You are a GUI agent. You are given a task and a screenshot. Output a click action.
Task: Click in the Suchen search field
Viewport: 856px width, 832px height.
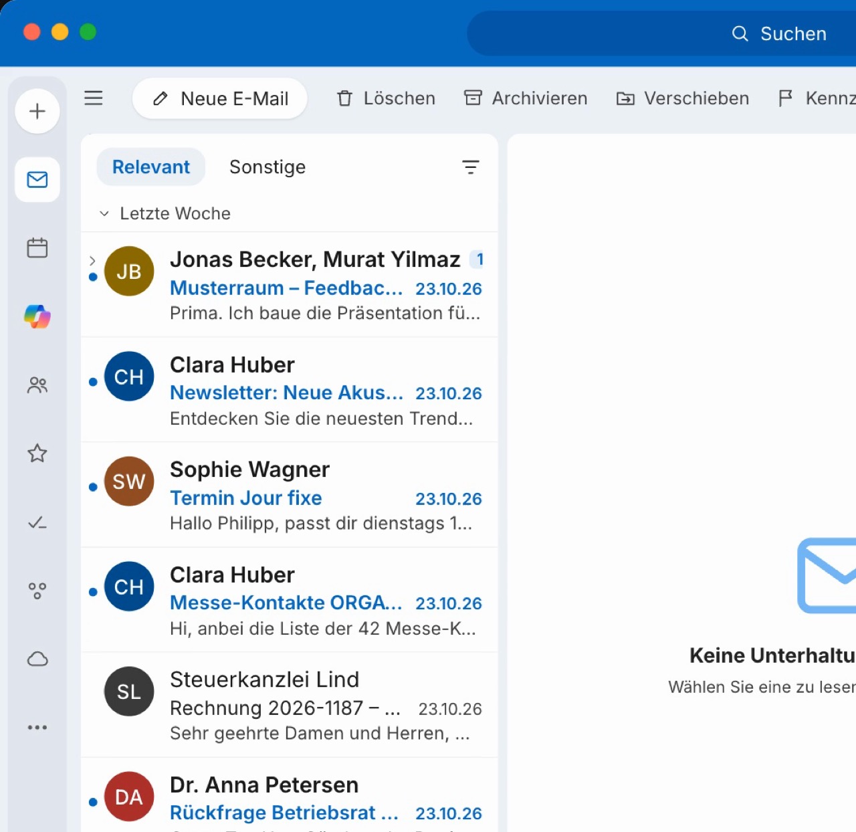point(661,33)
